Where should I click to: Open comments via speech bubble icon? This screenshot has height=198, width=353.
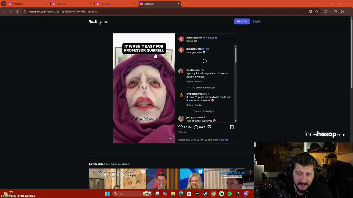click(196, 127)
